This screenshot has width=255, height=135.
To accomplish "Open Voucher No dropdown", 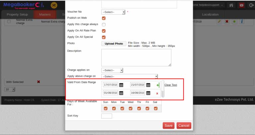I will point(113,12).
